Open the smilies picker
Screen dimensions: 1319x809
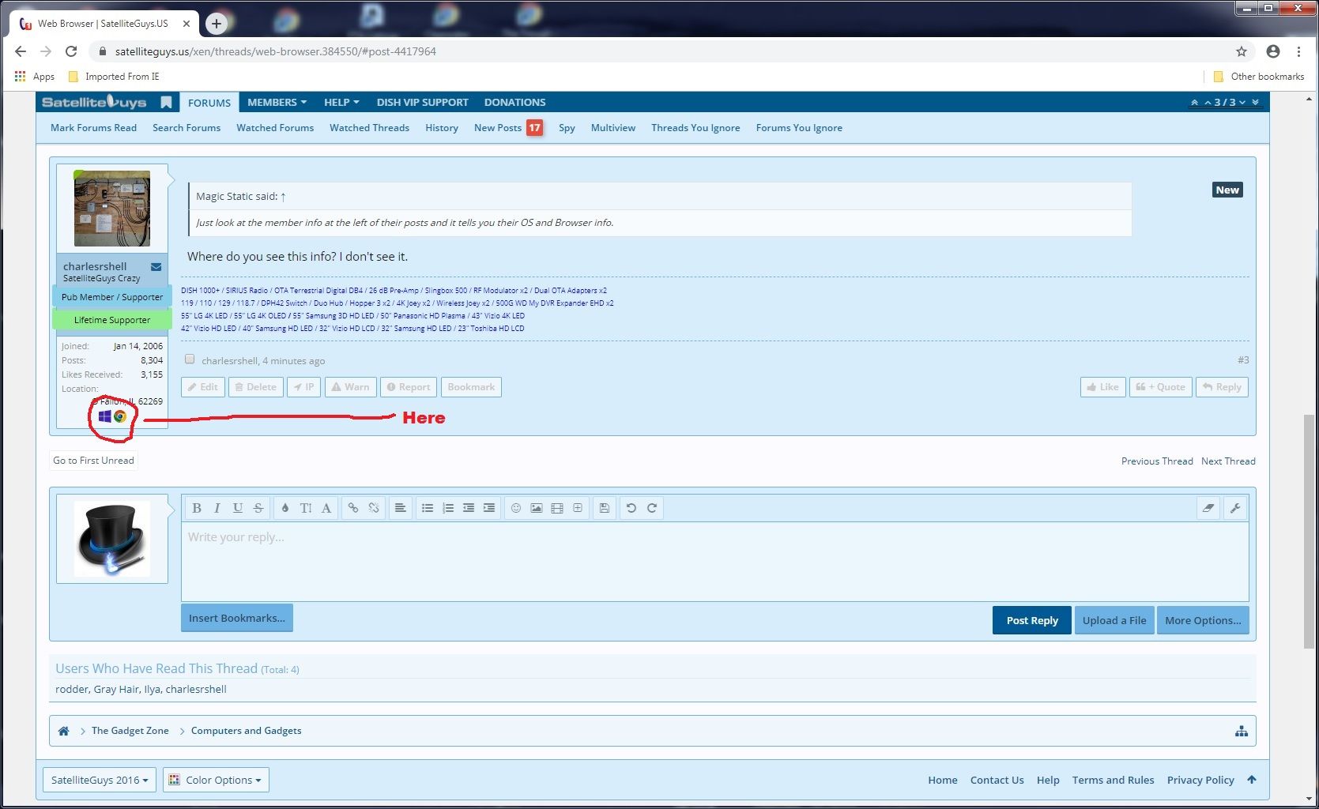tap(515, 508)
